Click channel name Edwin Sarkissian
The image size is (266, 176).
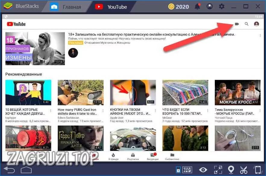coord(68,118)
